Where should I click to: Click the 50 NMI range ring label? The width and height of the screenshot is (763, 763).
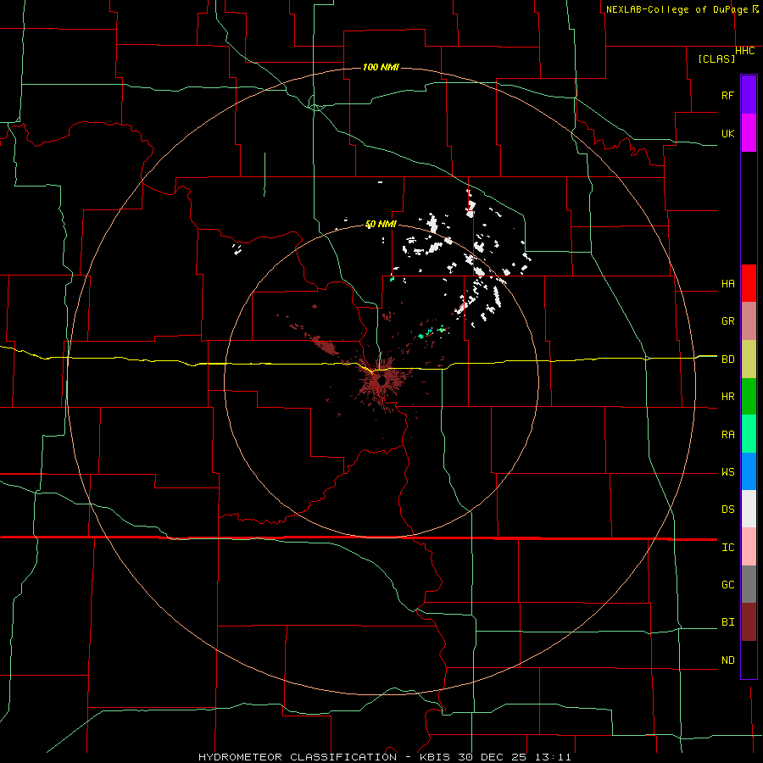tap(381, 224)
